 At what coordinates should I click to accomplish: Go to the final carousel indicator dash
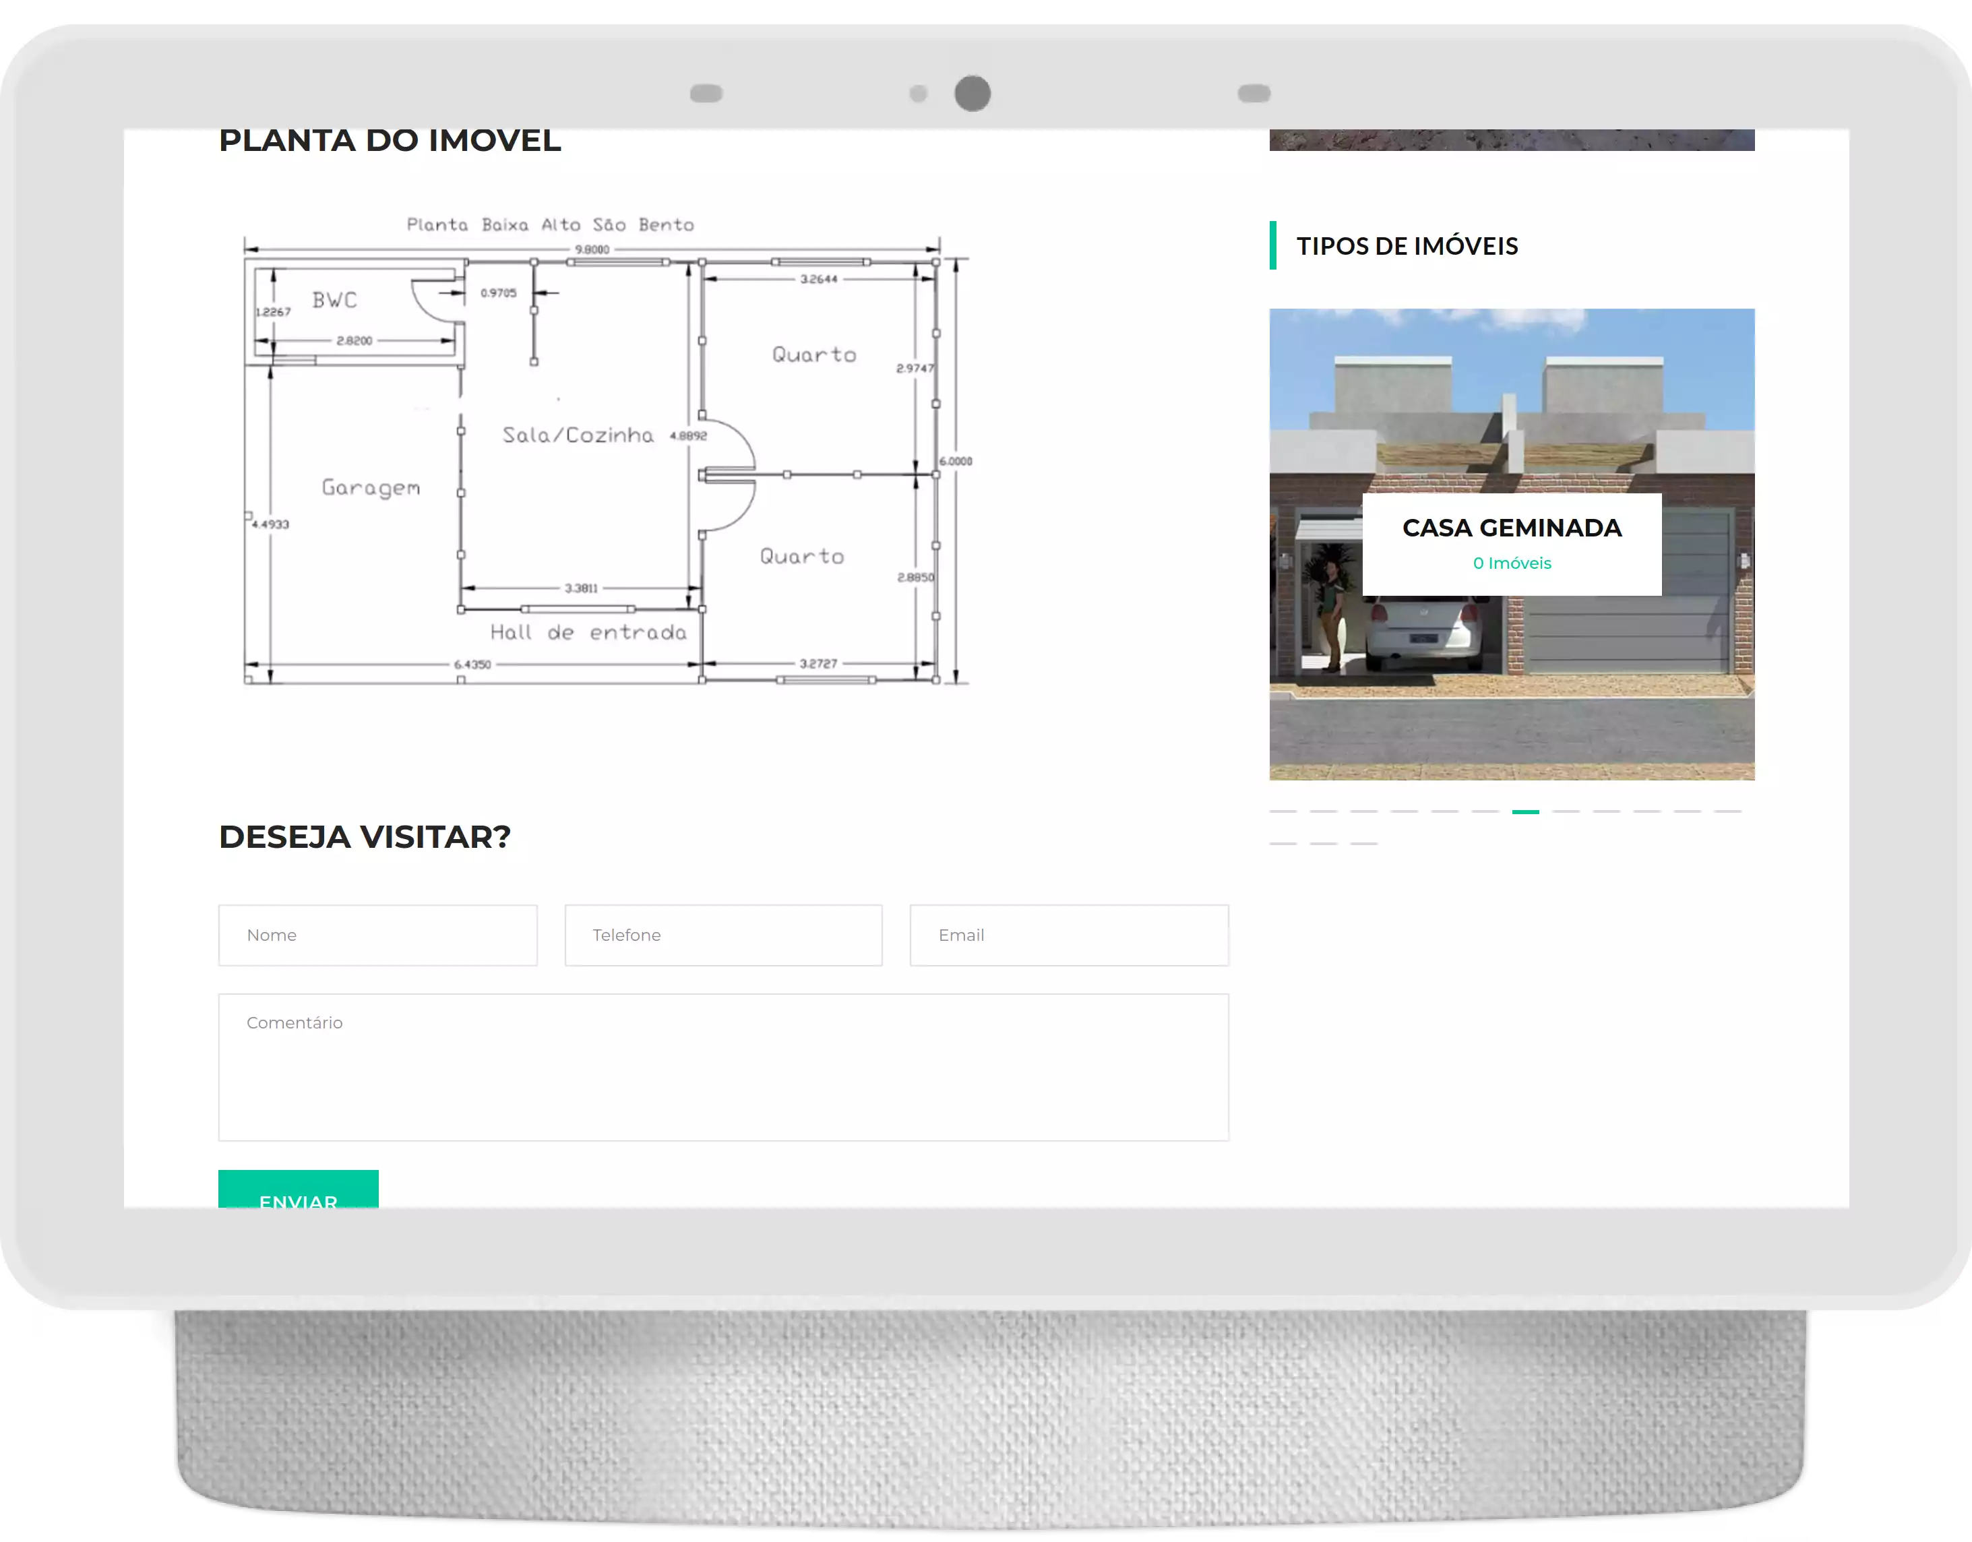click(1363, 843)
